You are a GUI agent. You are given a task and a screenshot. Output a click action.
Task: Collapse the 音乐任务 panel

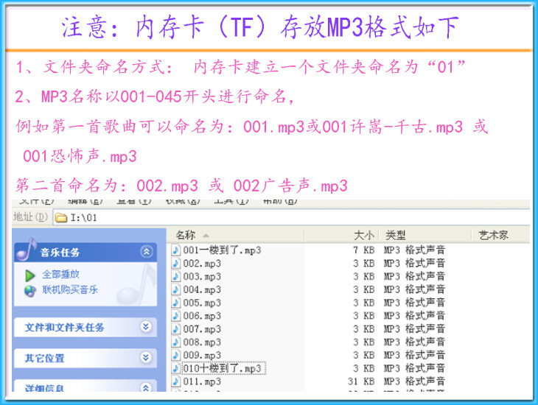pos(147,252)
